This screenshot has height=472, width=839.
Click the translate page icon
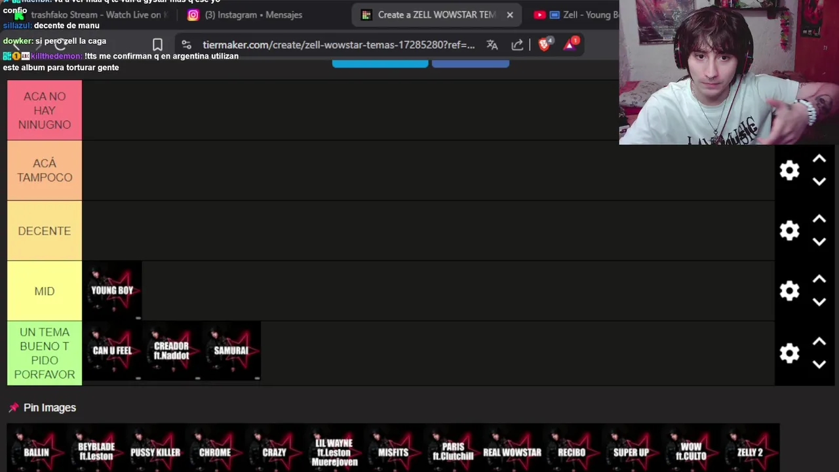pyautogui.click(x=492, y=45)
